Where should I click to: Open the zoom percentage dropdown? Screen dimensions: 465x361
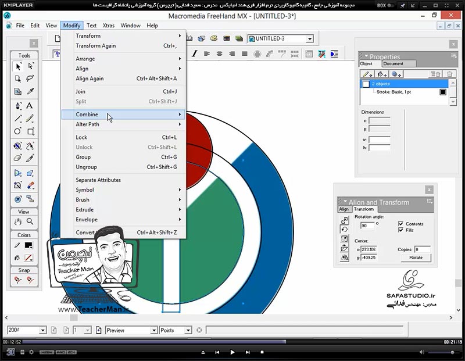click(42, 330)
